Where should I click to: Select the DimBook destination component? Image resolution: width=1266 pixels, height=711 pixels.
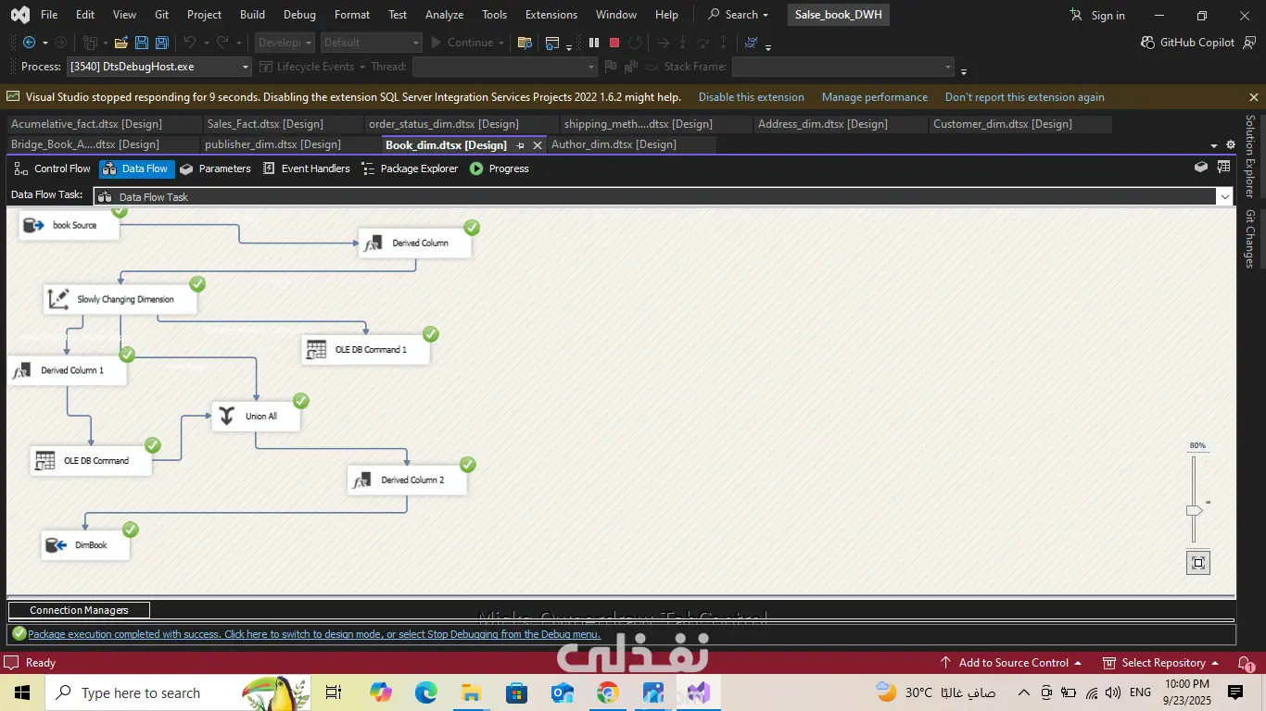(x=85, y=545)
